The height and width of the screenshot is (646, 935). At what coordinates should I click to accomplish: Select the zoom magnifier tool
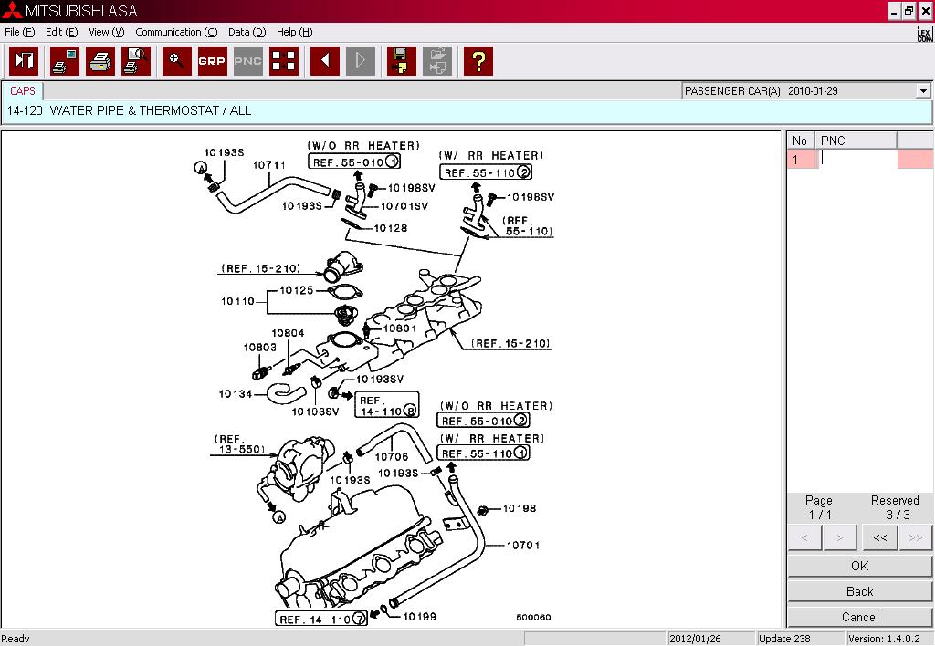click(x=177, y=61)
